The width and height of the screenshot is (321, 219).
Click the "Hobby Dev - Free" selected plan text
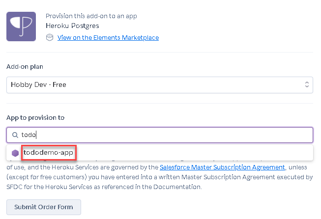coord(39,84)
